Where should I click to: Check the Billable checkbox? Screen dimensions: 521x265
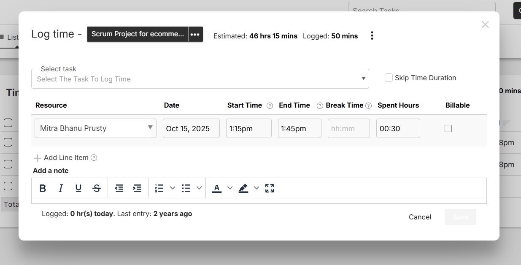[x=448, y=128]
